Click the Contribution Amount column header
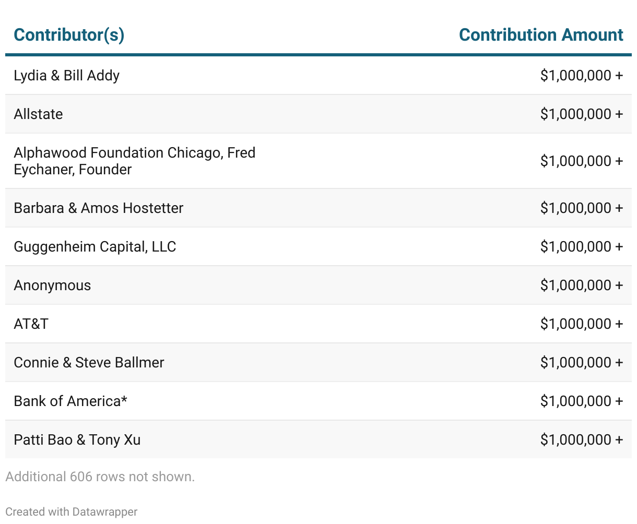Viewport: 637px width, 524px height. pyautogui.click(x=540, y=35)
